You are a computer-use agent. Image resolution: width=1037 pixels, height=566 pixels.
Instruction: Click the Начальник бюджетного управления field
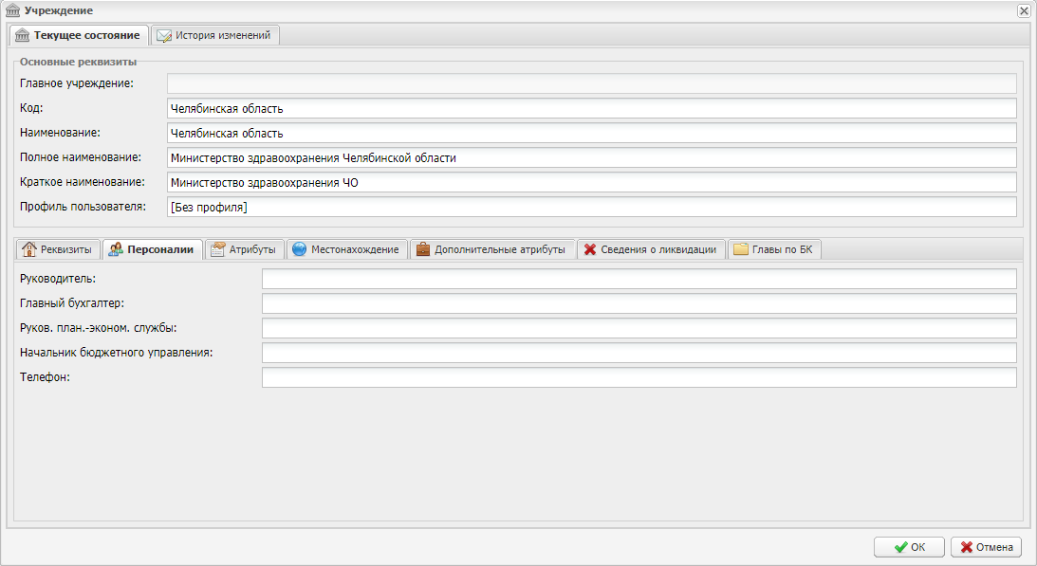pos(639,353)
